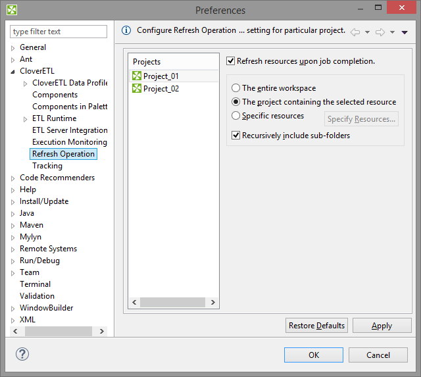Viewport: 421px width, 377px height.
Task: Expand the Team tree node
Action: click(12, 273)
